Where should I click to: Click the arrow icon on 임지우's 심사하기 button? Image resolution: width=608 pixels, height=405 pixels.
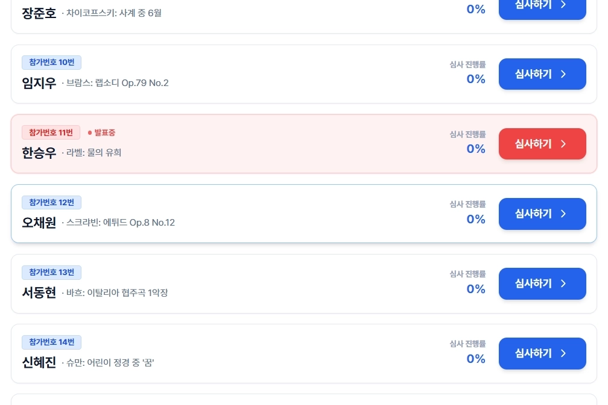tap(563, 74)
